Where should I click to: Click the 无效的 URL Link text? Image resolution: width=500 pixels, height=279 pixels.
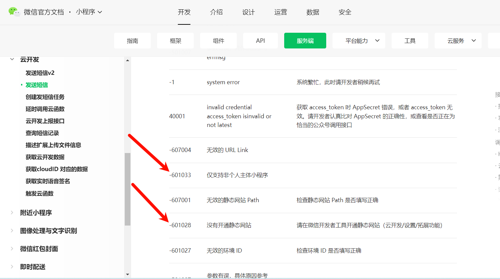point(227,150)
